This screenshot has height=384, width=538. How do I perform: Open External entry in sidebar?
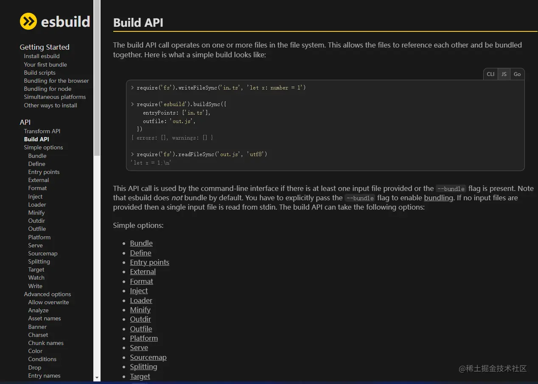[x=39, y=180]
